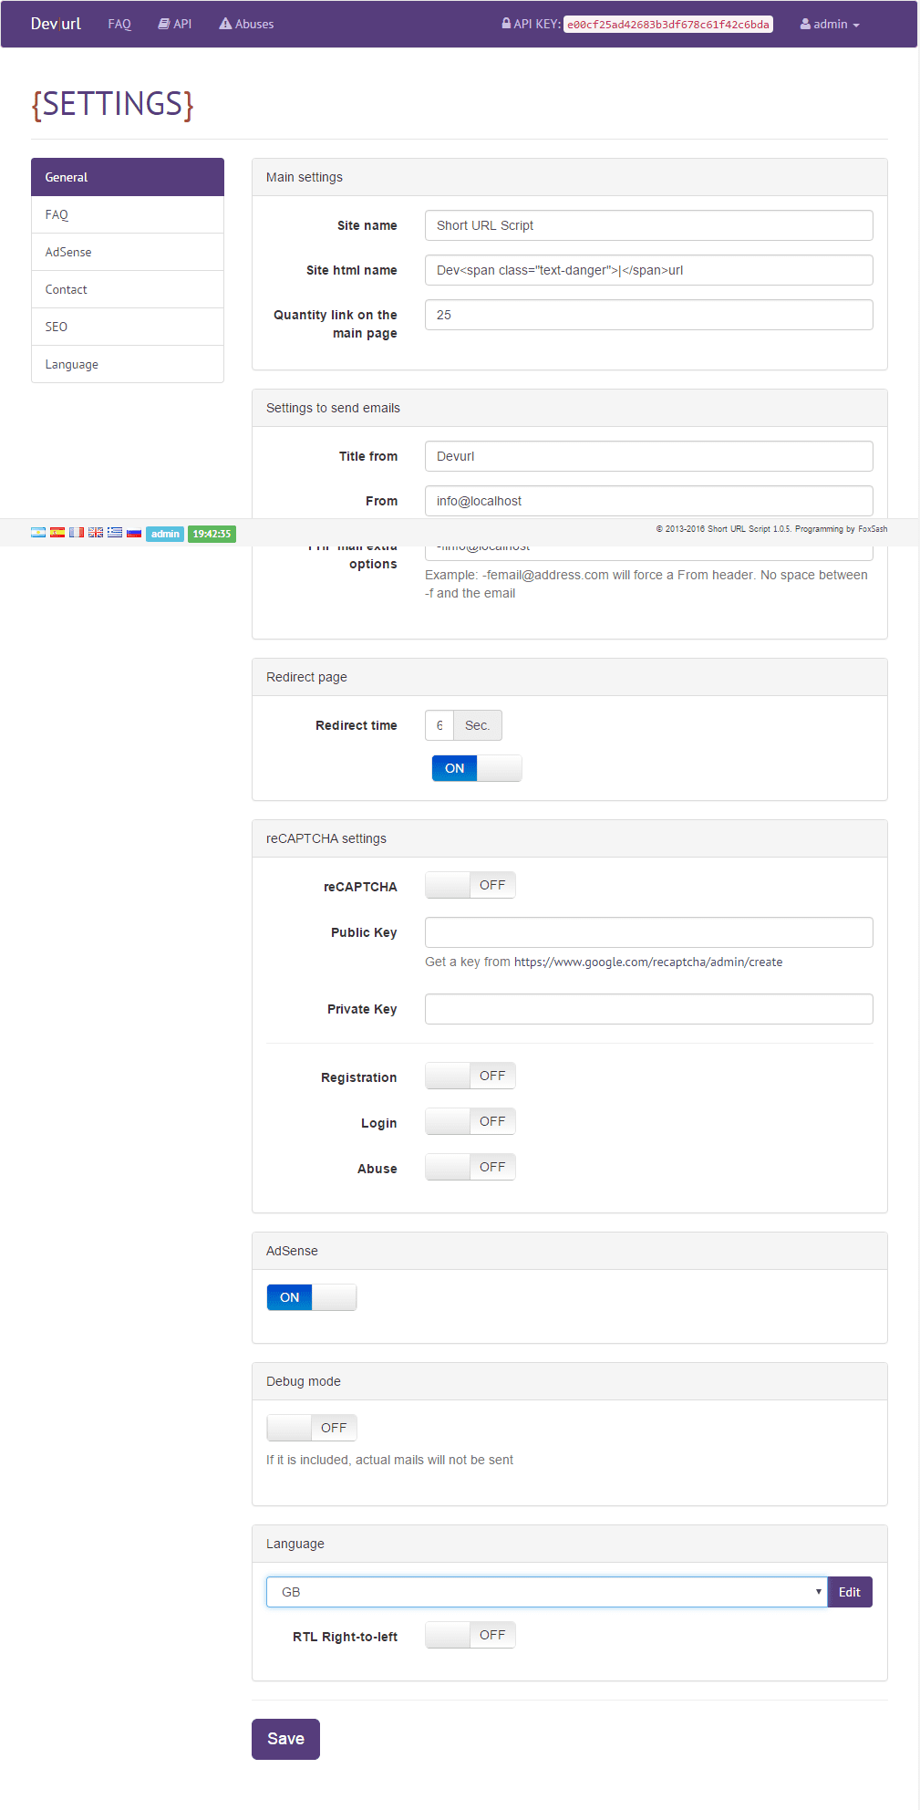Open the FAQ settings tab in sidebar
The height and width of the screenshot is (1810, 920).
point(128,214)
